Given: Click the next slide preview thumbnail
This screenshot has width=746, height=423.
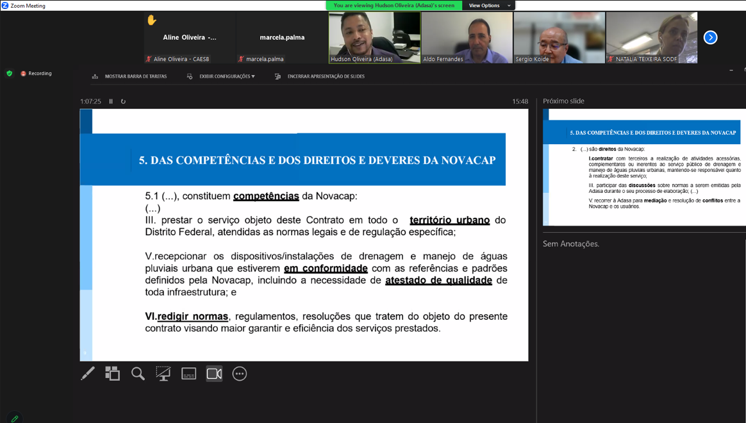Looking at the screenshot, I should [644, 167].
